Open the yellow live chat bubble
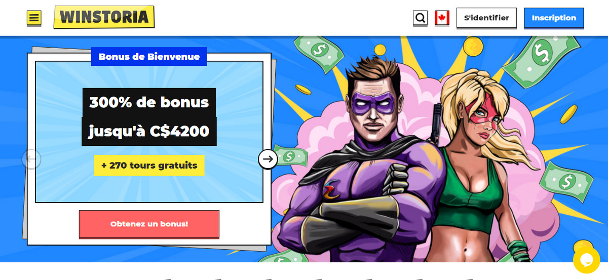The width and height of the screenshot is (608, 280). (x=586, y=260)
